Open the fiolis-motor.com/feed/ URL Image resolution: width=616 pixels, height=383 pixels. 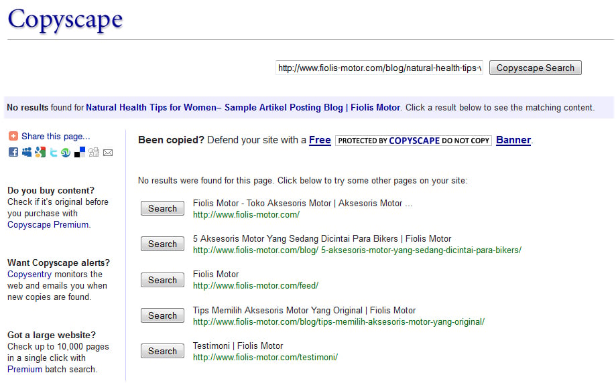point(256,286)
